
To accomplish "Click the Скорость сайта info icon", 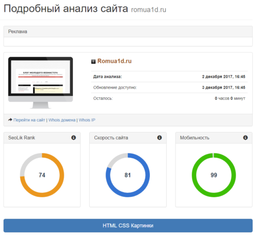I will pos(160,138).
